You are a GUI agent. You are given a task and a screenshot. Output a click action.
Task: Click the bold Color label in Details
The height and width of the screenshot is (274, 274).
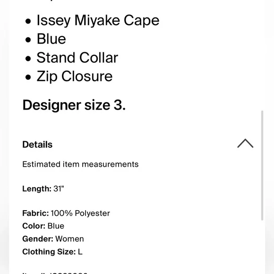pos(34,226)
